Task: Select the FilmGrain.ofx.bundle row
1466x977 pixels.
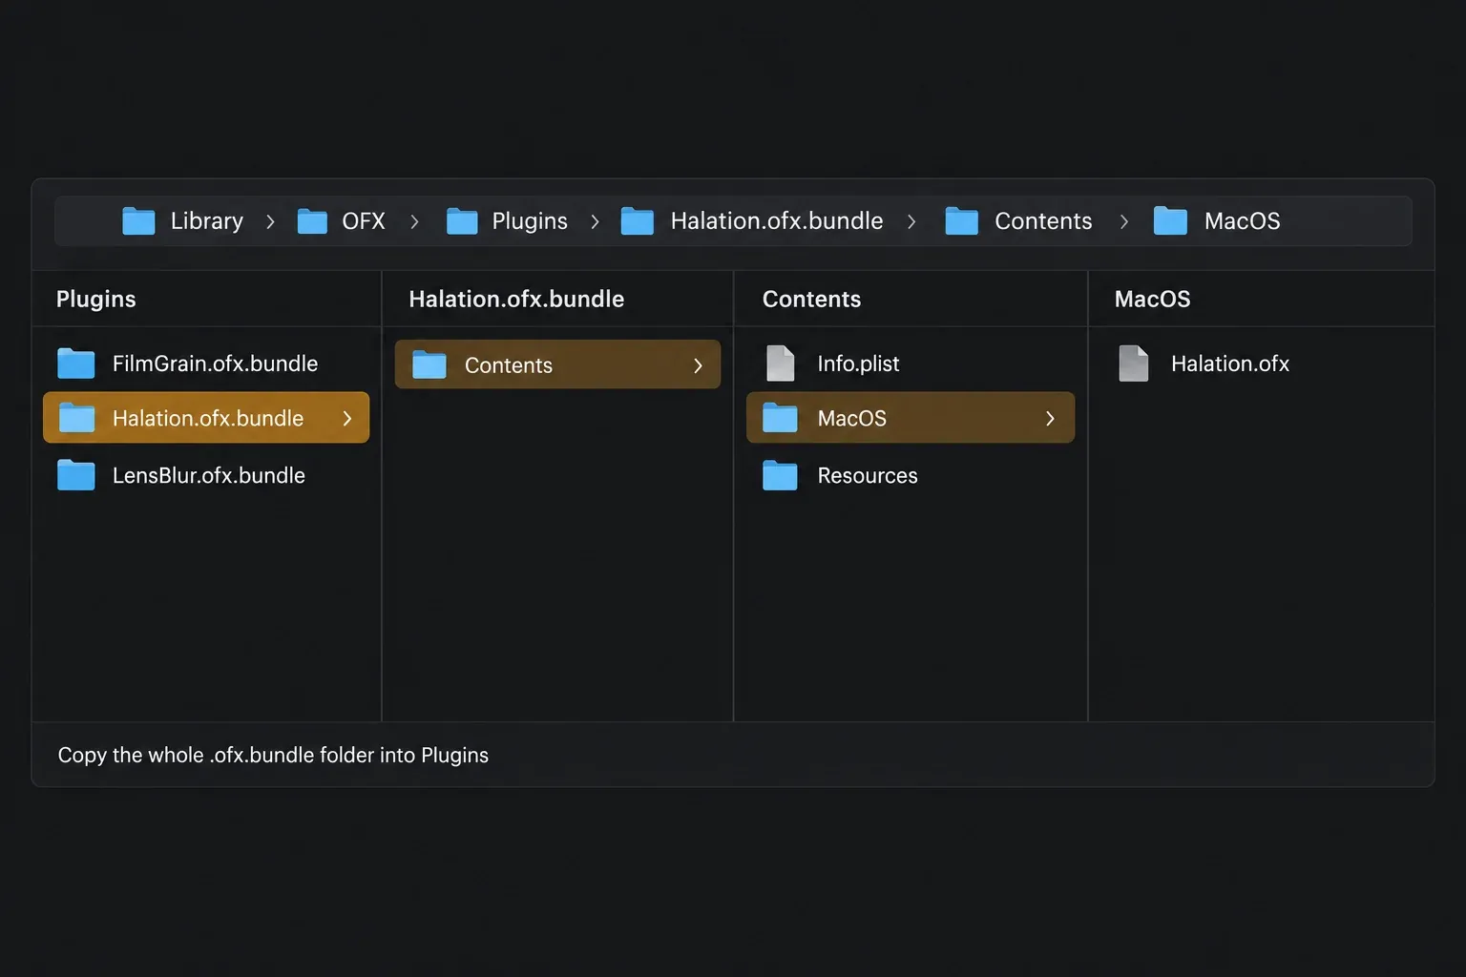Action: coord(206,364)
